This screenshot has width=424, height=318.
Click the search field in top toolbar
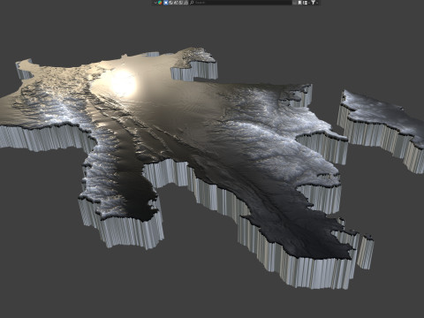[240, 3]
